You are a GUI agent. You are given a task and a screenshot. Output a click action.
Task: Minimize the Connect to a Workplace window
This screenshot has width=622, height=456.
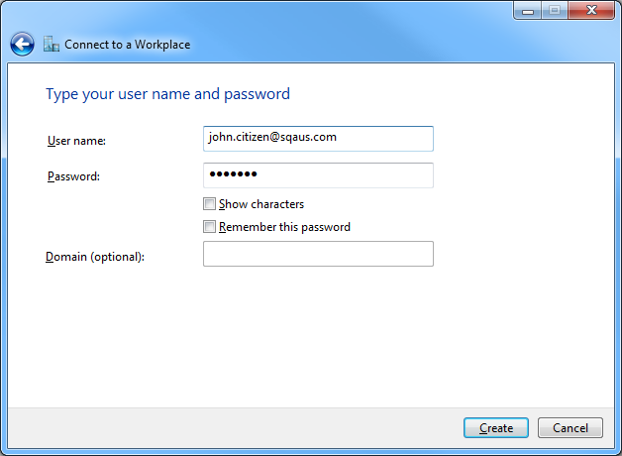tap(527, 10)
